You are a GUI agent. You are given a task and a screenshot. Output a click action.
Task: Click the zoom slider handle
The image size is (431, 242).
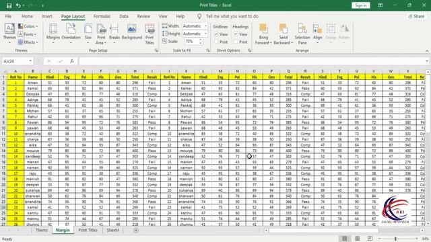click(x=395, y=239)
